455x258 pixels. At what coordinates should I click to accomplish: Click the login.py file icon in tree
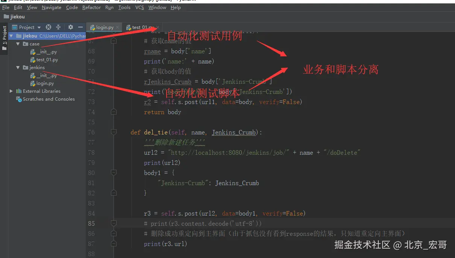(x=33, y=83)
